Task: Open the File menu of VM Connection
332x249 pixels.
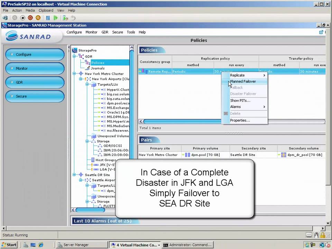Action: [6, 10]
